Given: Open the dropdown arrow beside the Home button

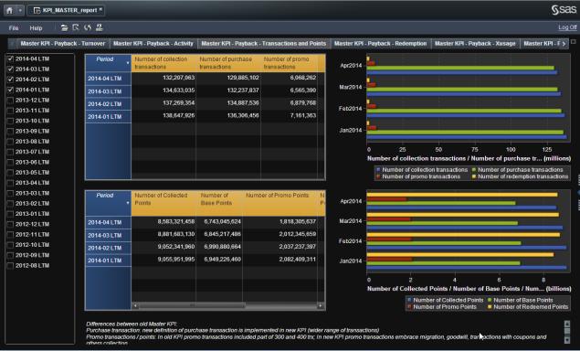Looking at the screenshot, I should tap(20, 10).
